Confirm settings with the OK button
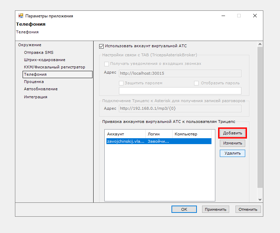Image resolution: width=280 pixels, height=233 pixels. [184, 209]
